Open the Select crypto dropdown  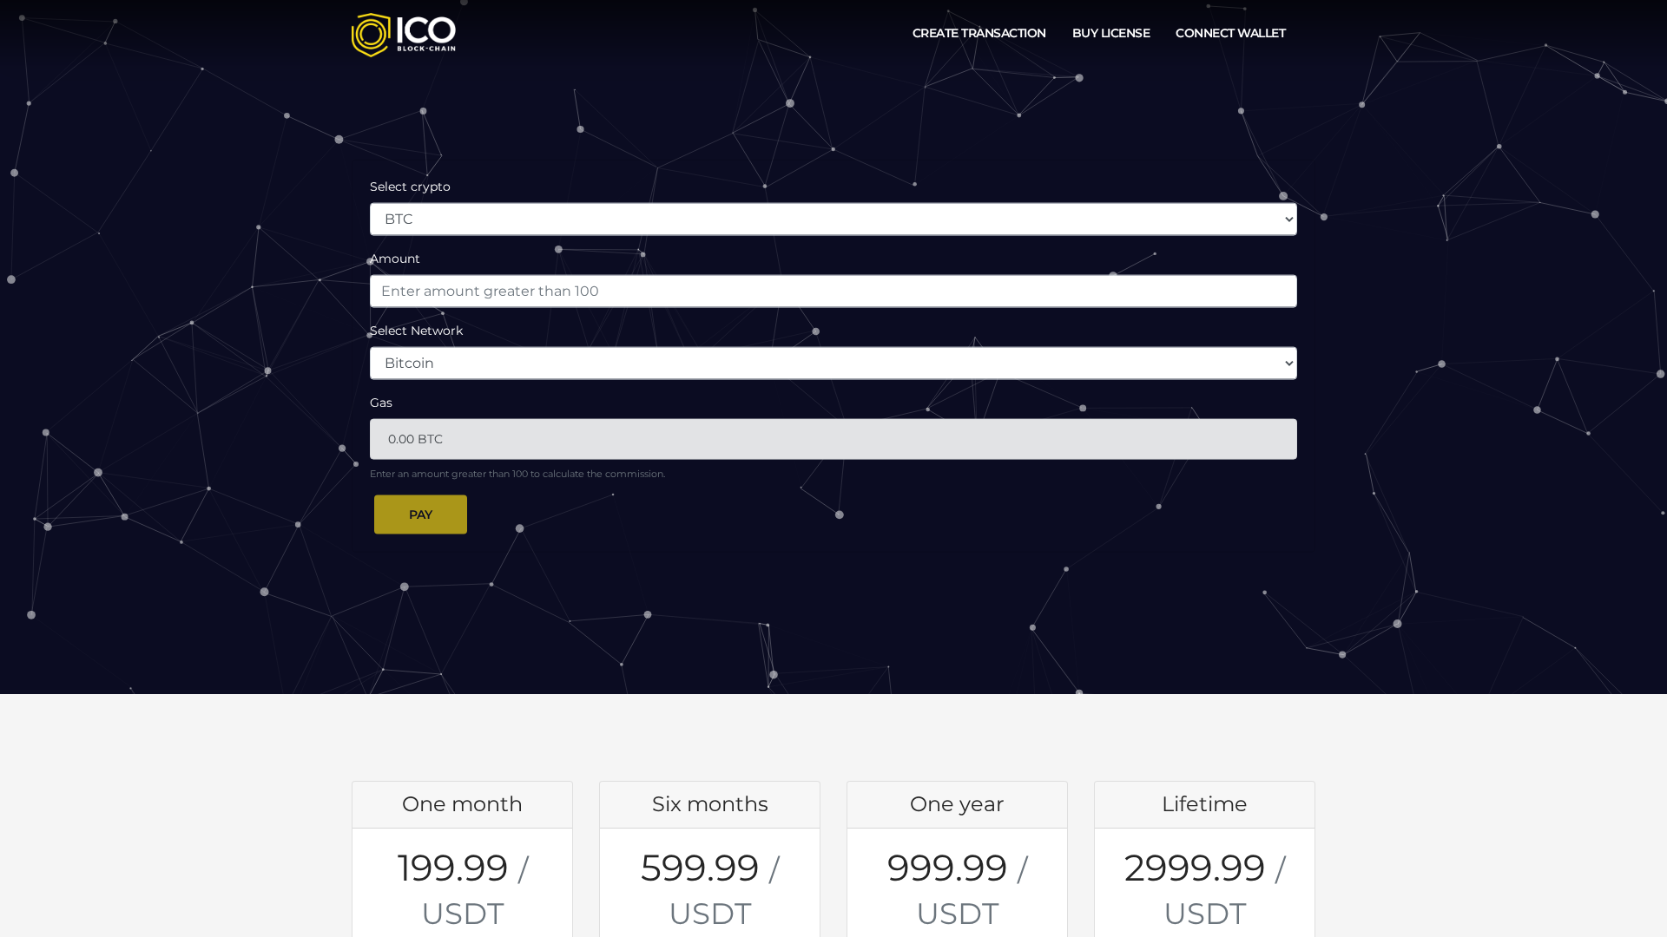point(833,219)
